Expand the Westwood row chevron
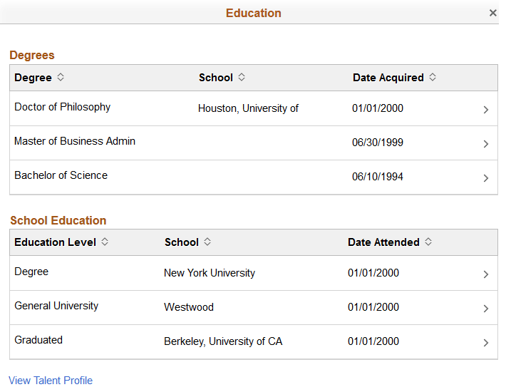This screenshot has height=392, width=506. [x=486, y=309]
